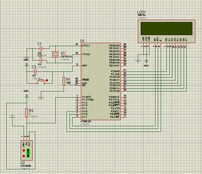Select the ground symbol under LCD pin 1
The width and height of the screenshot is (202, 174).
click(138, 61)
